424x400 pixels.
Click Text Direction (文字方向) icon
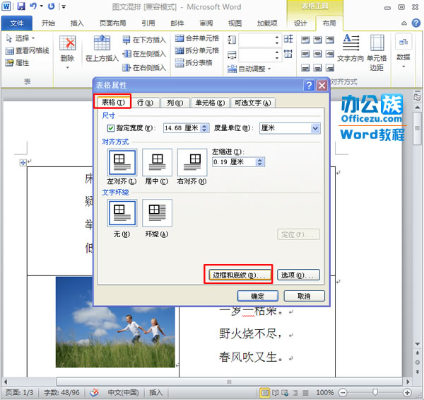tap(351, 48)
